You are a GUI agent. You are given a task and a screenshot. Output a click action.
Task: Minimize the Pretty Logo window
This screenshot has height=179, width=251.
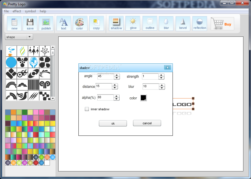[x=224, y=3]
